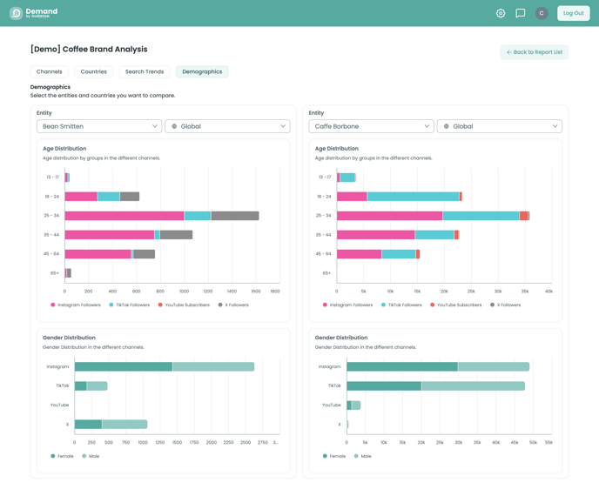Click the globe icon in Caffe Borbone's country selector
The width and height of the screenshot is (599, 496).
(446, 126)
